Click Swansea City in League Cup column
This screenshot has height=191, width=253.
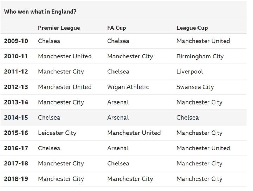click(x=195, y=87)
